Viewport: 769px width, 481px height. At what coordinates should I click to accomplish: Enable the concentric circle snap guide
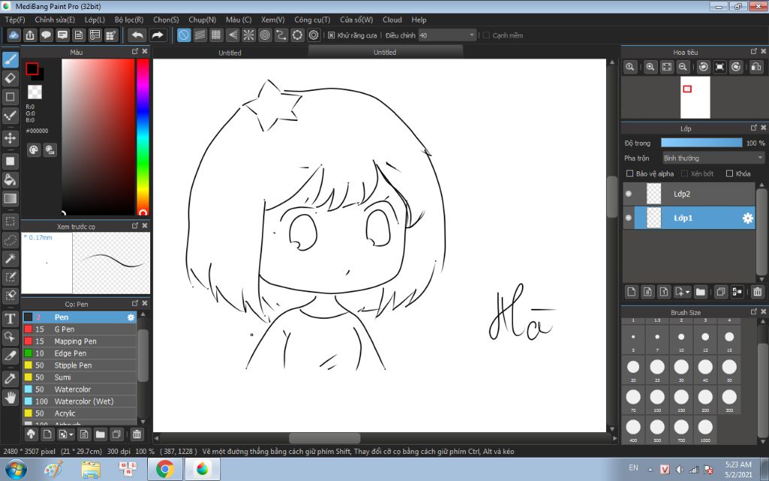265,35
